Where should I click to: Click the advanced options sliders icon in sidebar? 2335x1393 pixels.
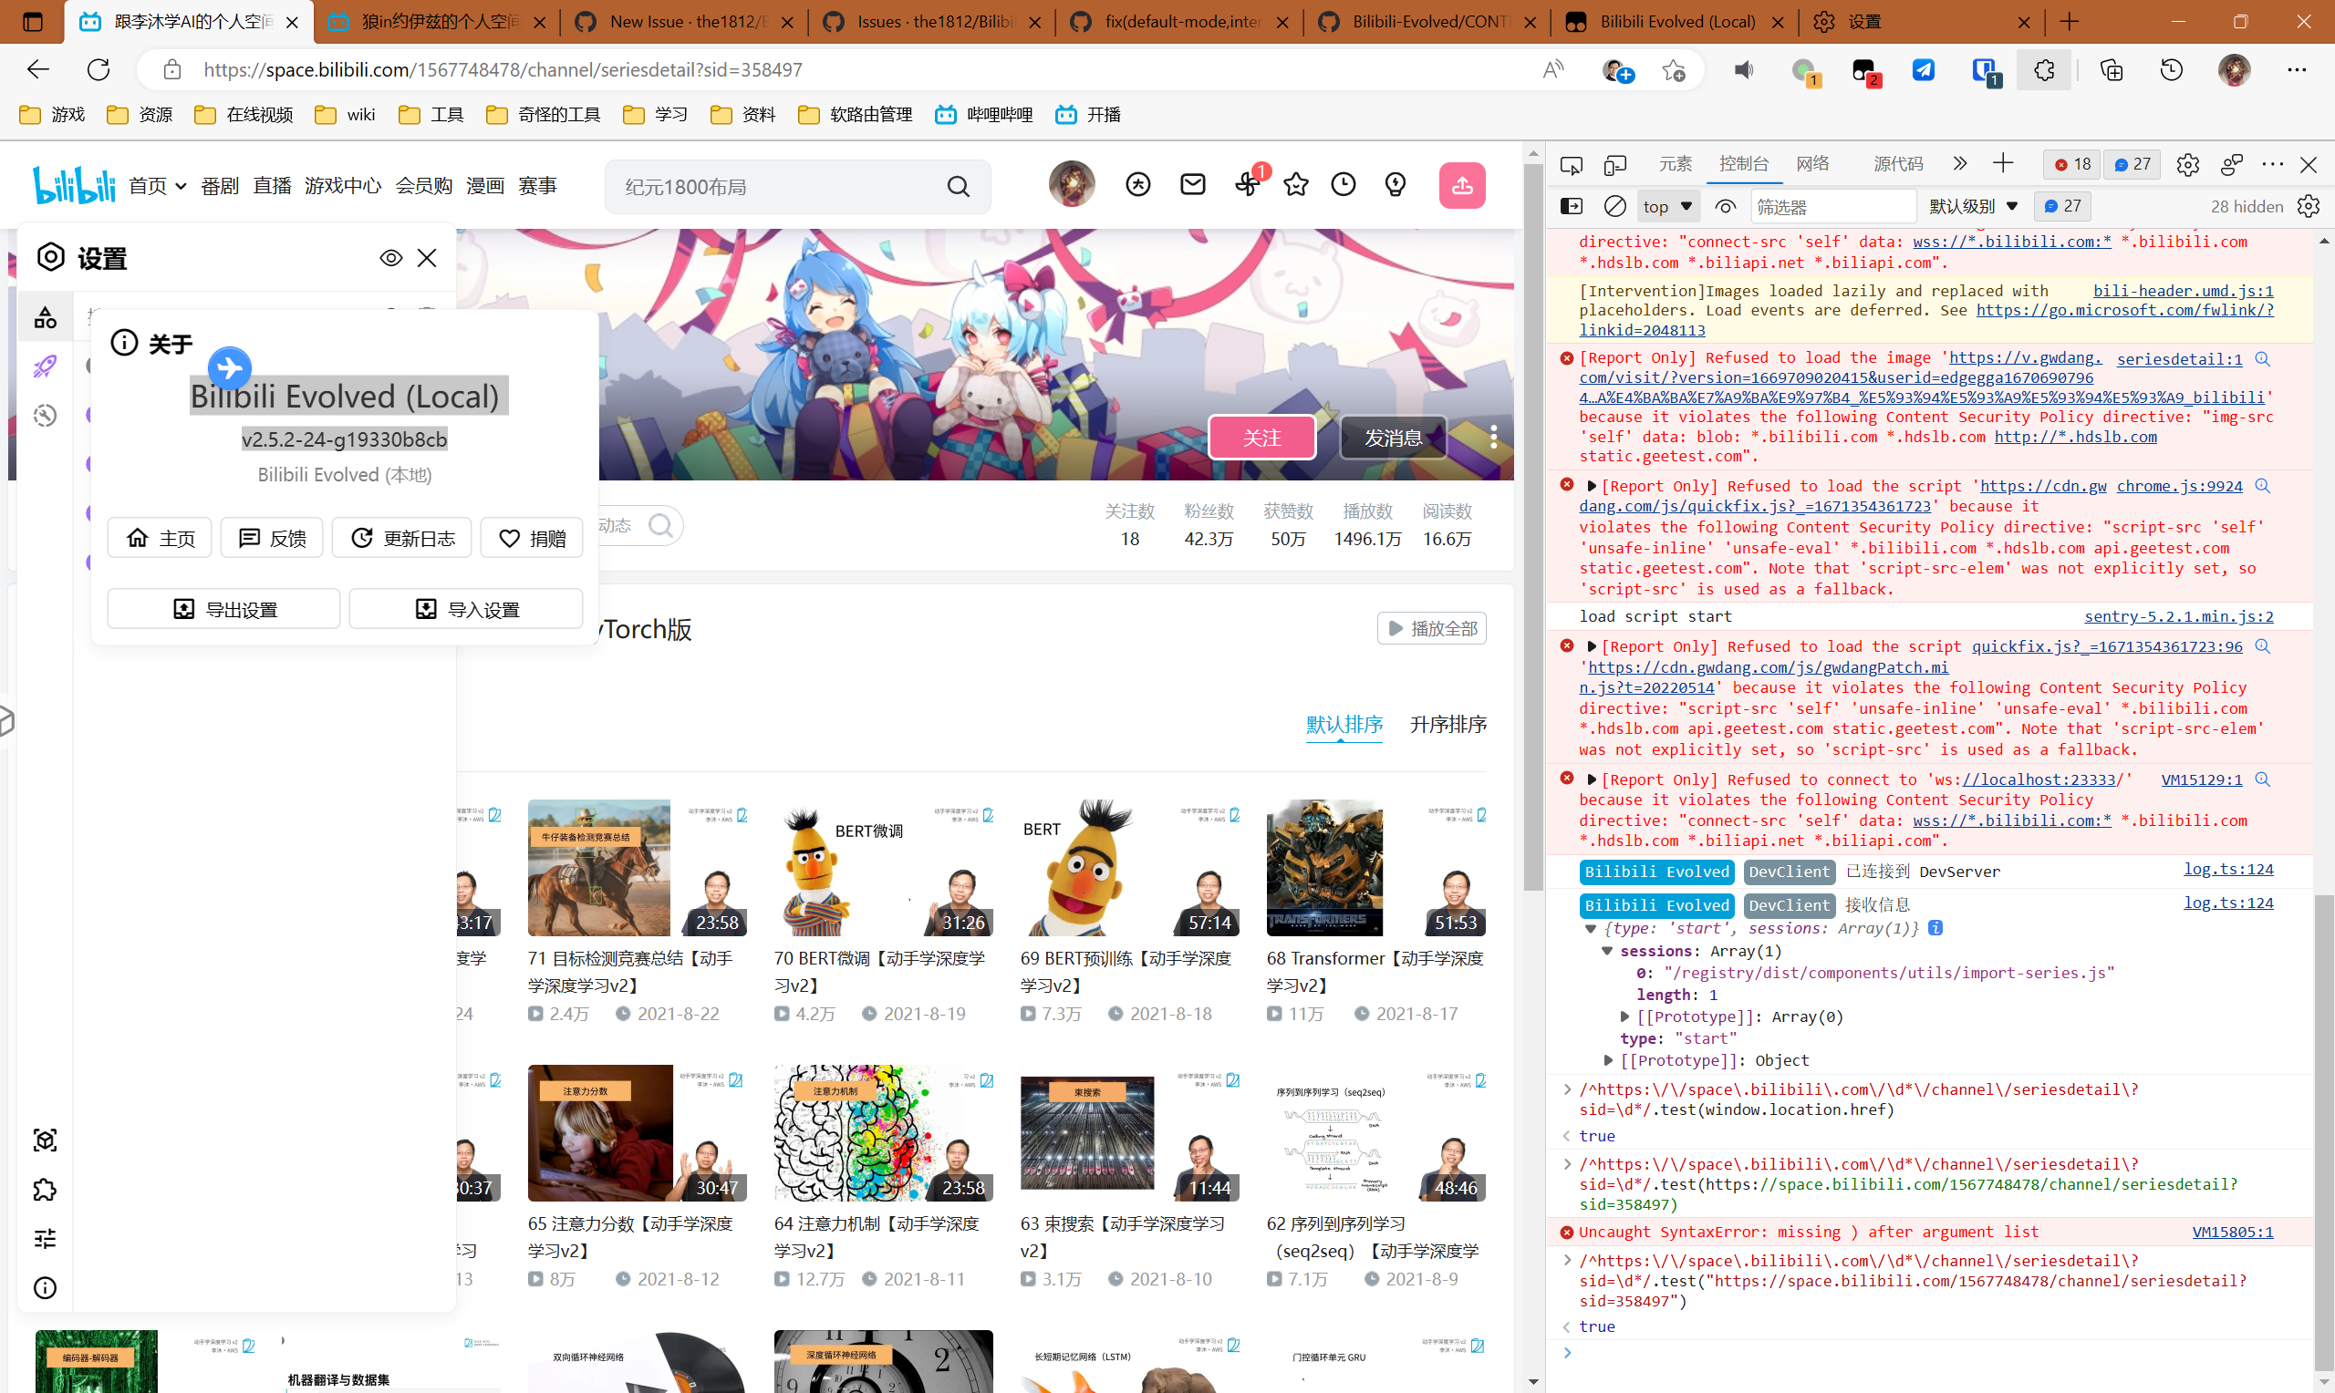click(x=44, y=1238)
